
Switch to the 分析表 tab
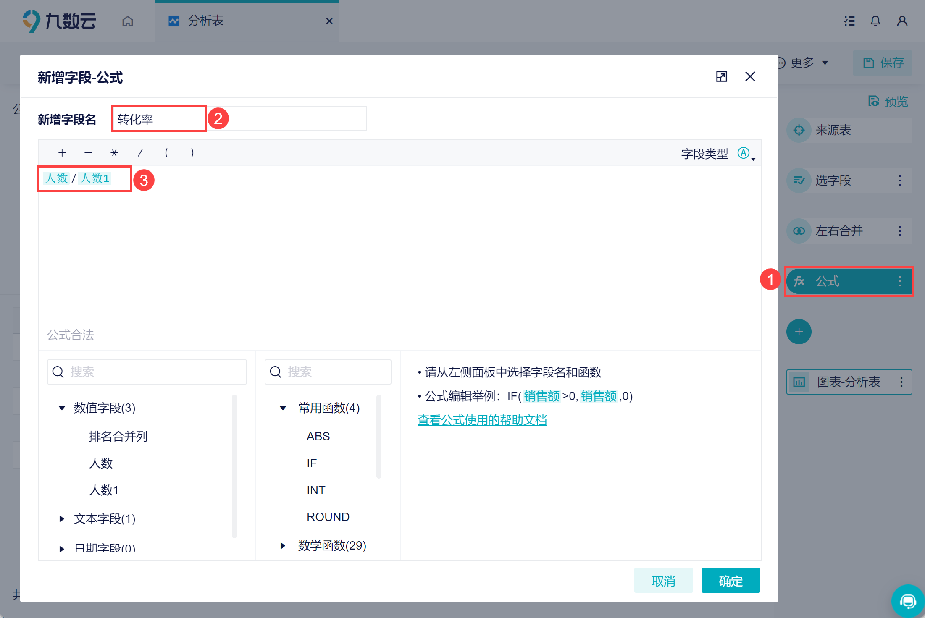pyautogui.click(x=206, y=21)
